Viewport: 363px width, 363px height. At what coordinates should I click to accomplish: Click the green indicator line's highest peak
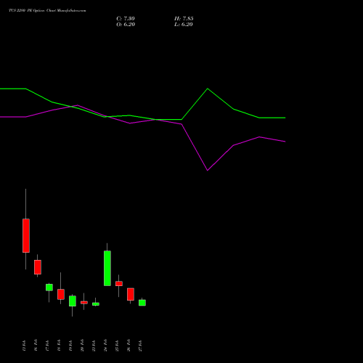208,89
